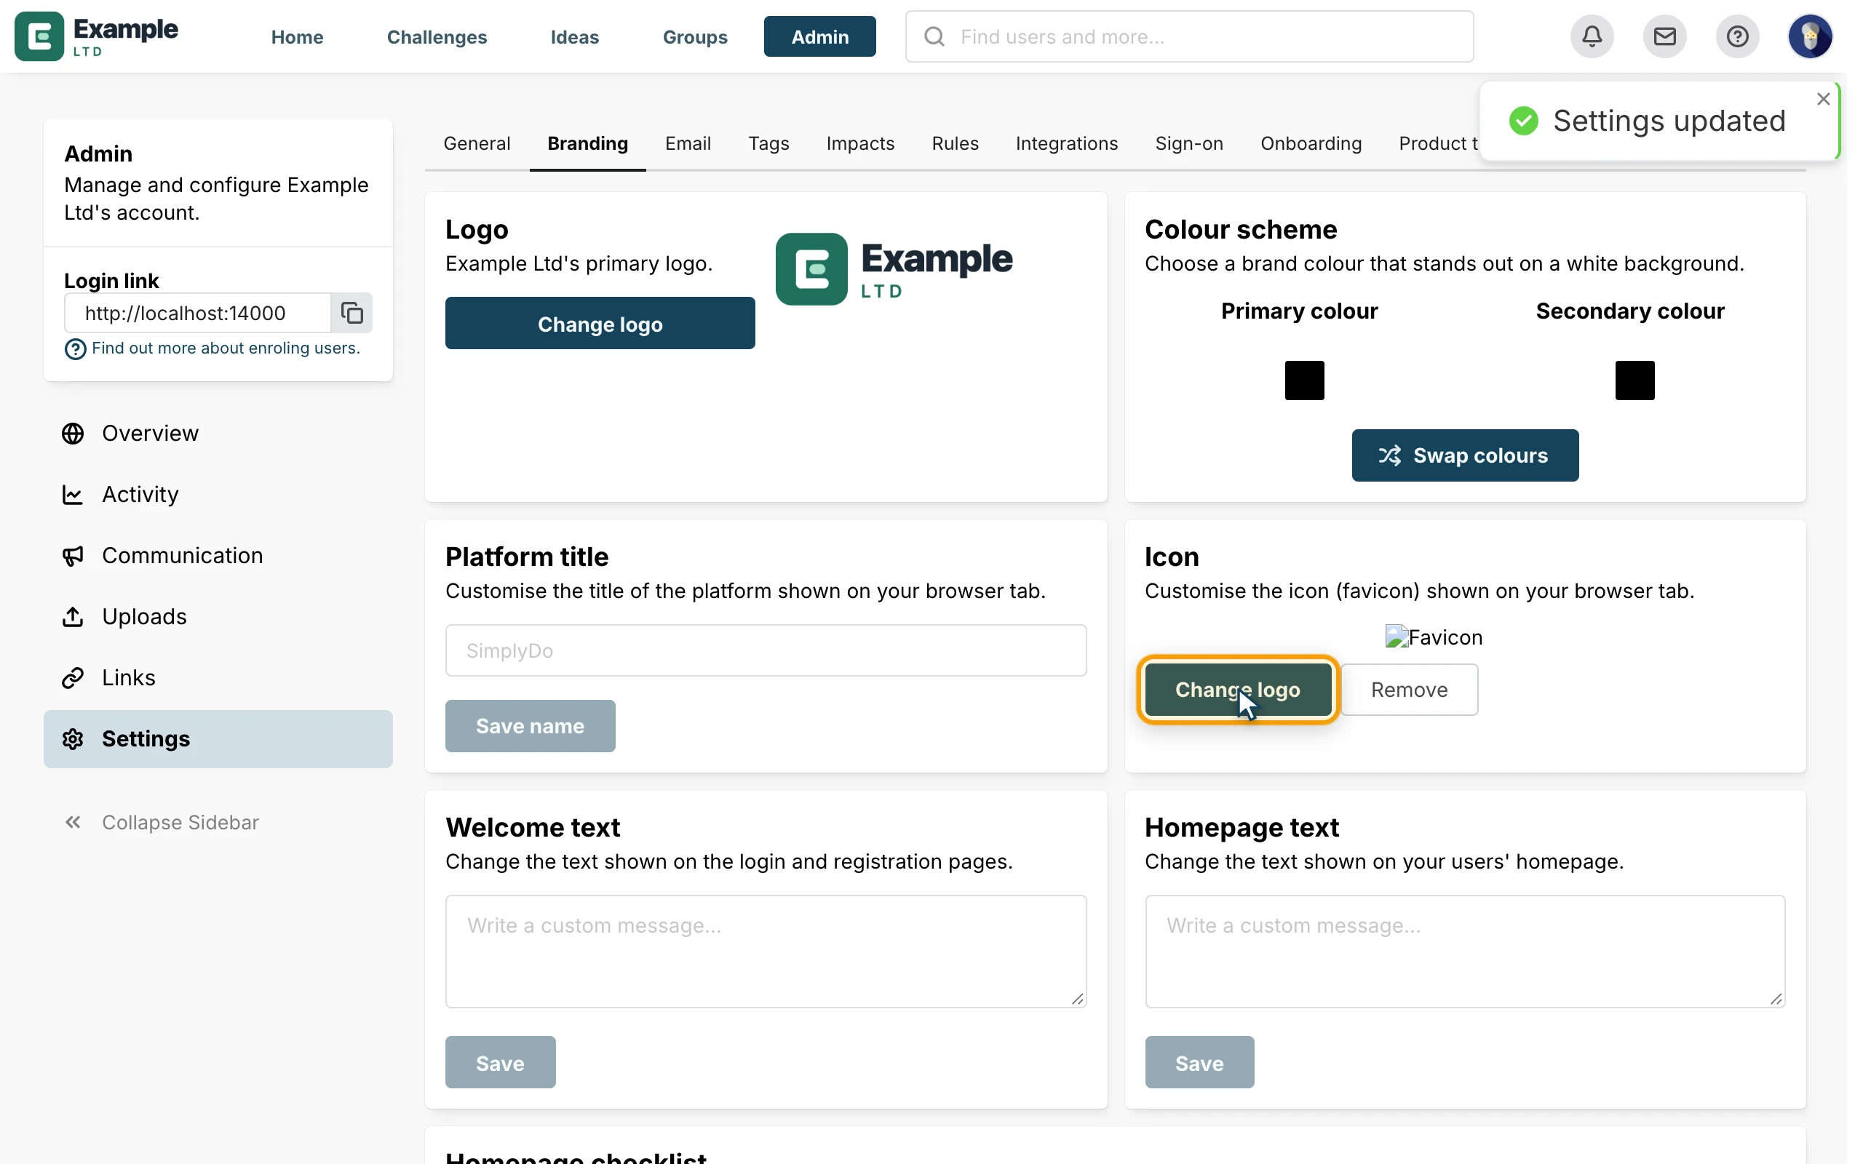1863x1164 pixels.
Task: Open the Onboarding tab
Action: 1311,143
